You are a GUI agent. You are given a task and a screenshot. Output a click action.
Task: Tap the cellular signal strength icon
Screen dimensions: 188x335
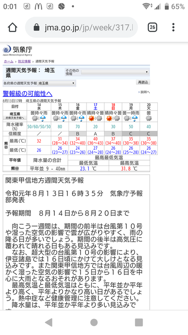click(158, 6)
